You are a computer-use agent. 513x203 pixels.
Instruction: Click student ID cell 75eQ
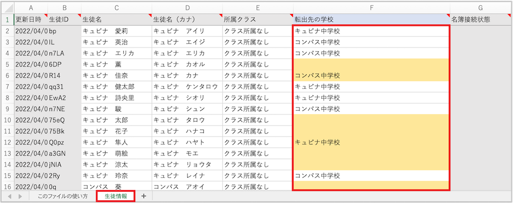pyautogui.click(x=65, y=120)
